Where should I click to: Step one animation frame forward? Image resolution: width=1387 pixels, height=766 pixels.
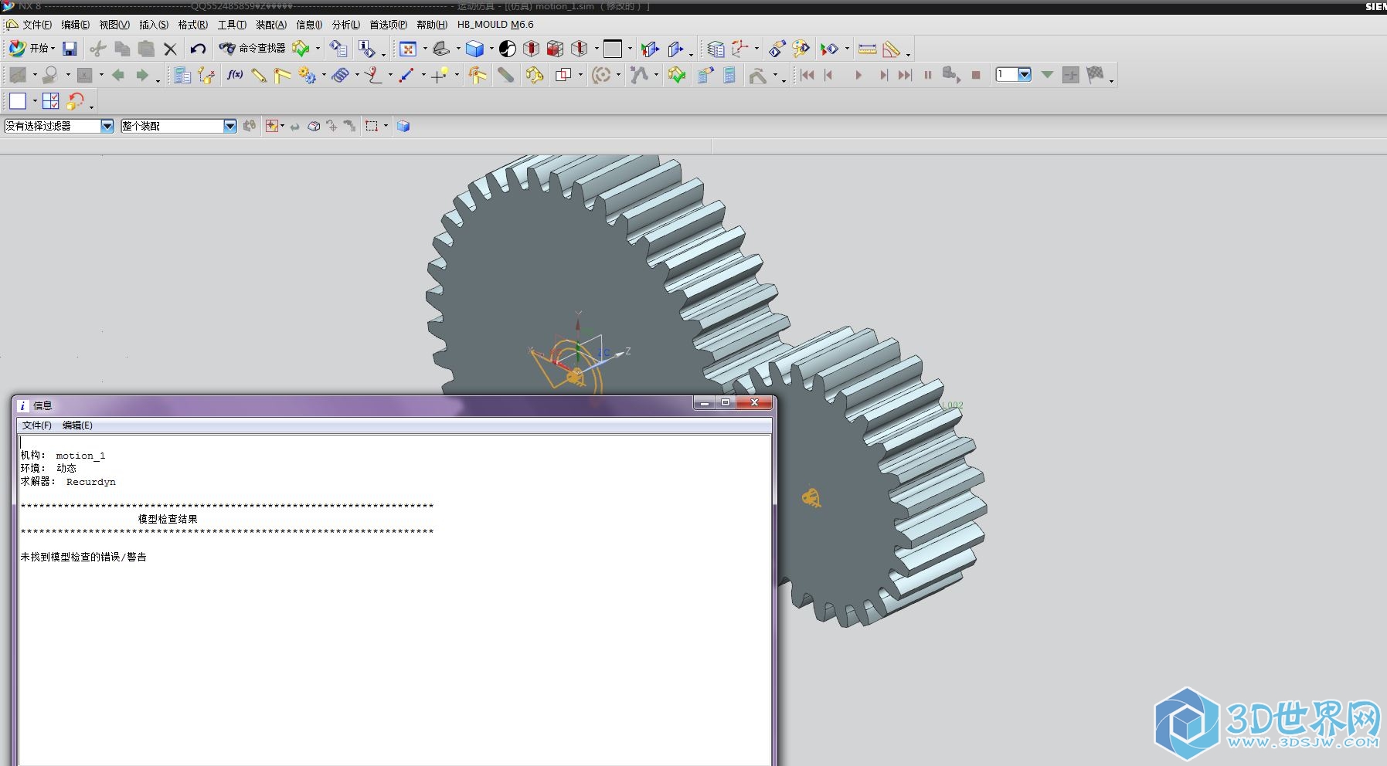[883, 75]
